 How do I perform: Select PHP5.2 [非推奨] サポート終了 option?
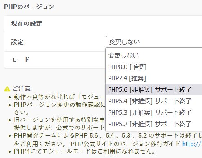tap(154, 124)
